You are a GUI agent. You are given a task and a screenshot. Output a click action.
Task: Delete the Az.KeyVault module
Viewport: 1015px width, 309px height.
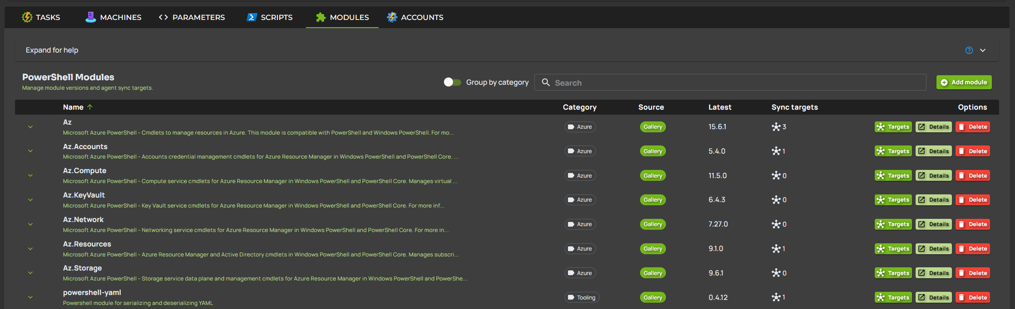point(973,200)
